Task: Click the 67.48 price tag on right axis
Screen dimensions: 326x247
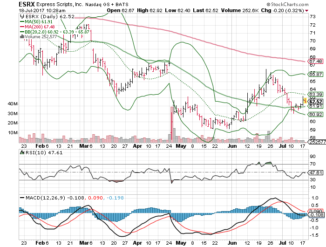Action: point(316,61)
